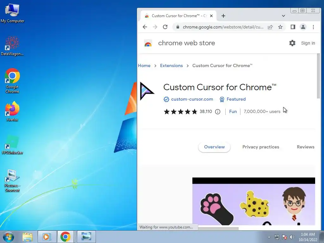Open the DataWagon desktop shortcut

point(12,46)
